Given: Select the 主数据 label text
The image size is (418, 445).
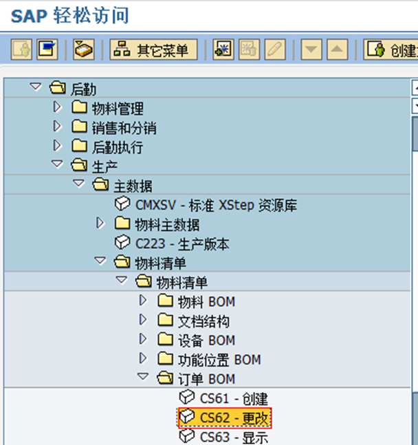Looking at the screenshot, I should coord(133,186).
